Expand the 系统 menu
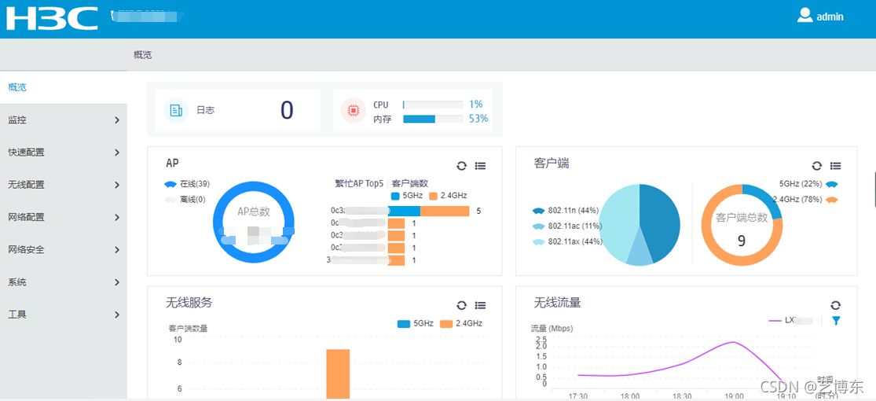This screenshot has height=401, width=876. [63, 281]
